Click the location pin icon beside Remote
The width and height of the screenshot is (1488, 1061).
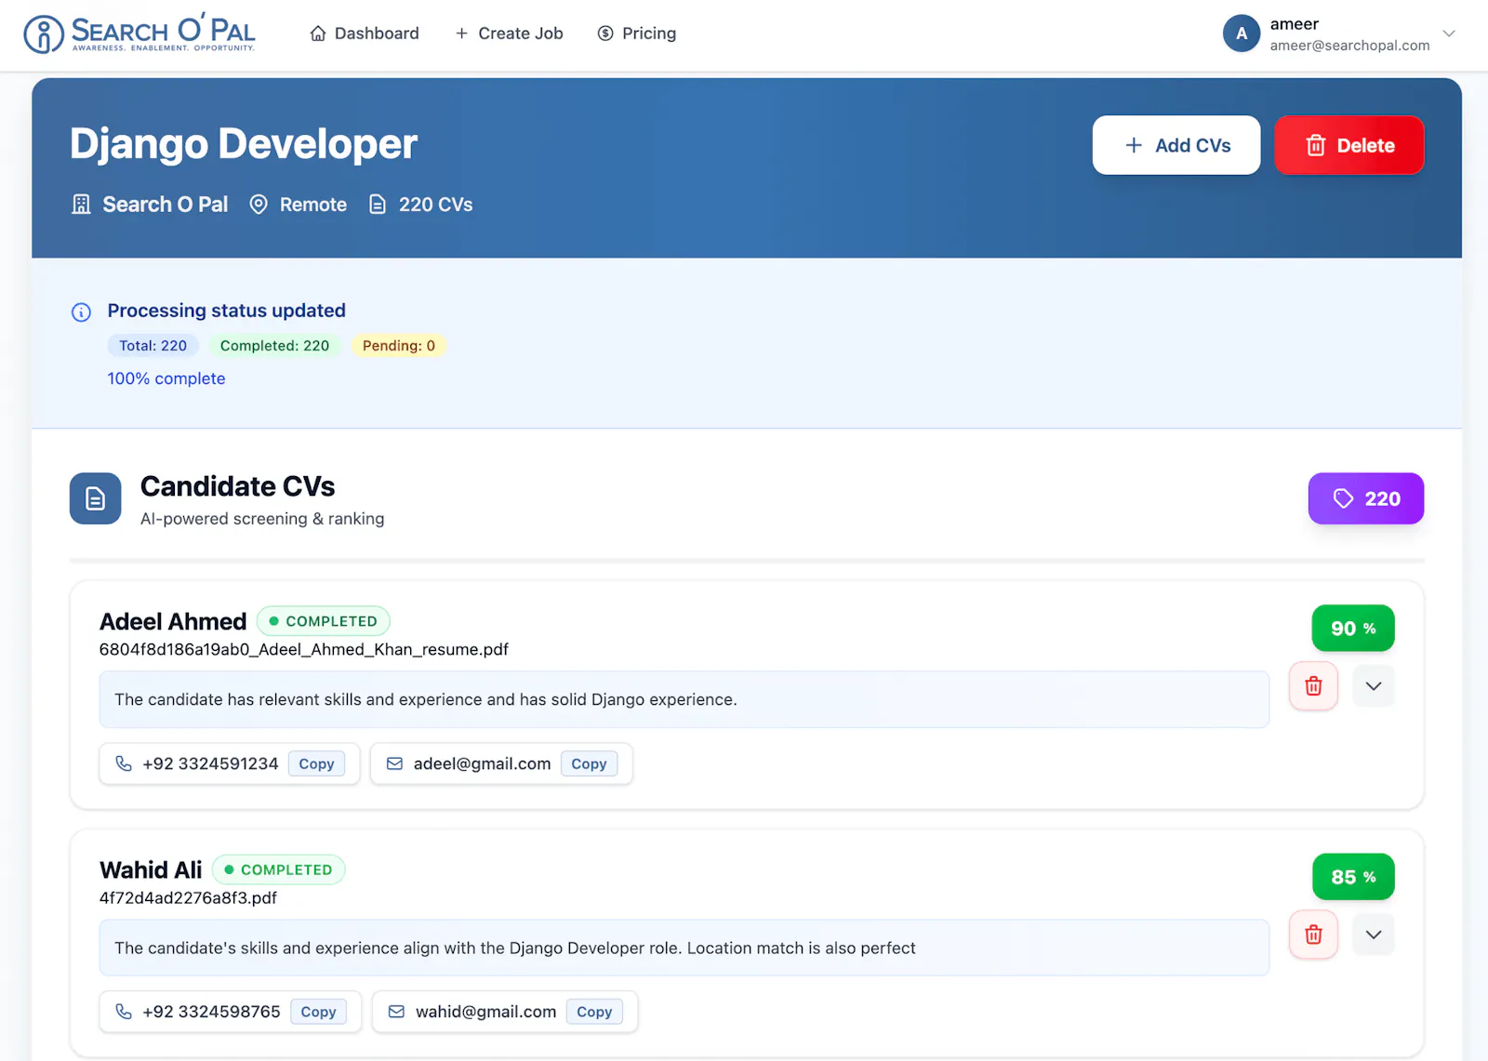[x=259, y=205]
